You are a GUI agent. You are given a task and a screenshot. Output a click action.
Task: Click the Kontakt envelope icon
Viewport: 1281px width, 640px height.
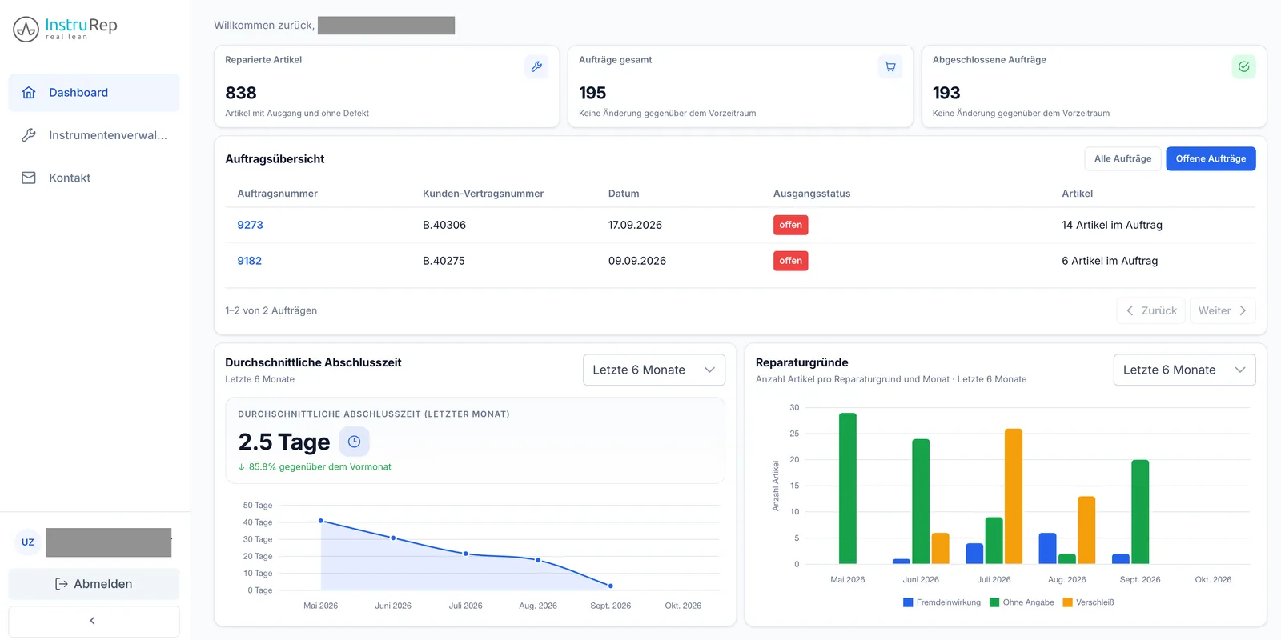29,178
